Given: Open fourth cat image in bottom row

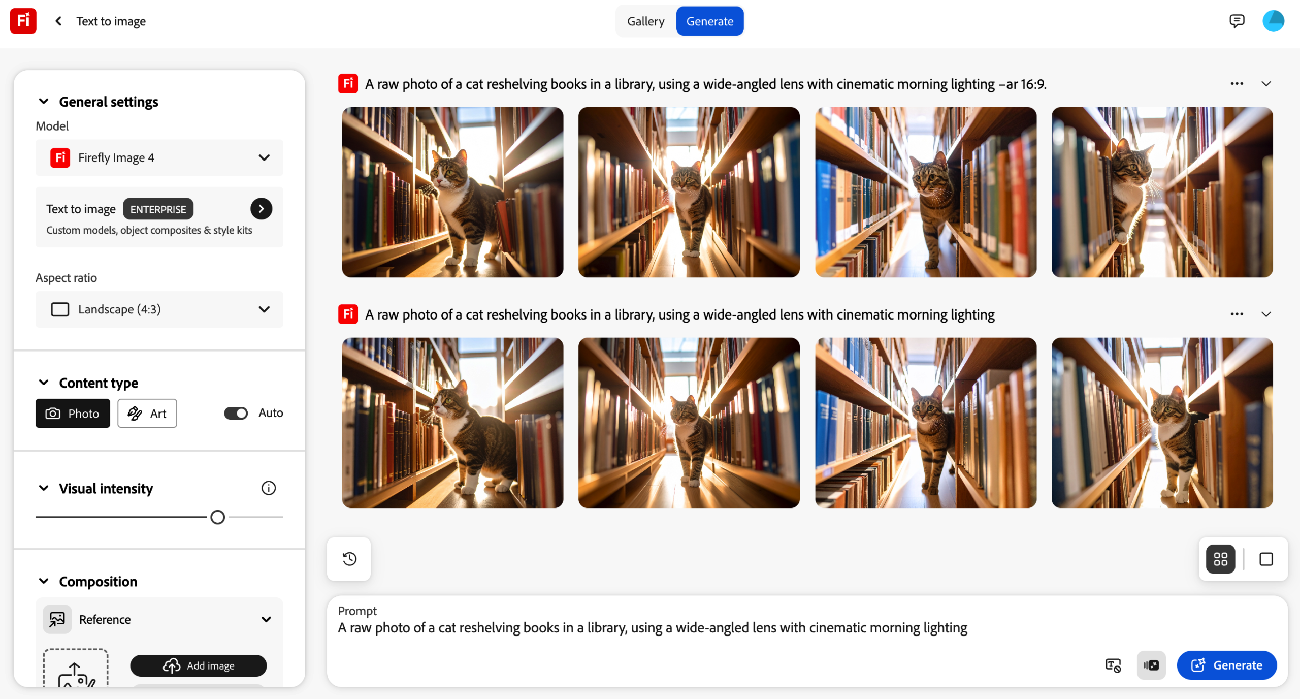Looking at the screenshot, I should tap(1162, 423).
